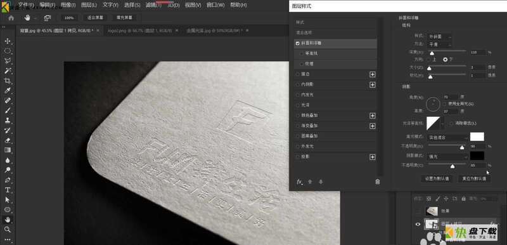The height and width of the screenshot is (245, 507).
Task: Open the gloss contour picker arrow
Action: coord(442,124)
